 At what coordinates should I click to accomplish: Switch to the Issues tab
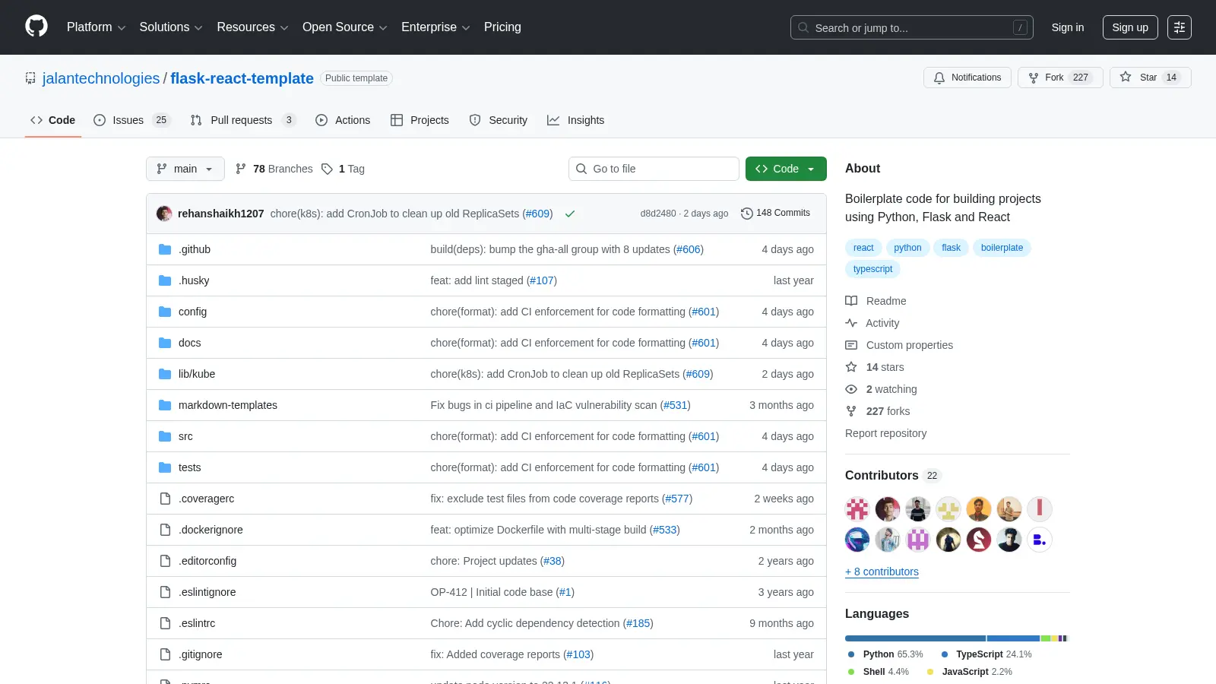[x=132, y=120]
